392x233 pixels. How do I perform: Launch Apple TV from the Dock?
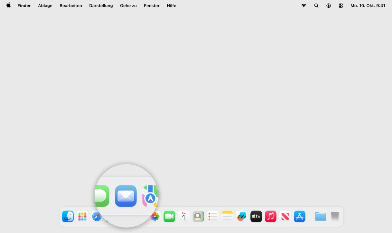click(256, 217)
